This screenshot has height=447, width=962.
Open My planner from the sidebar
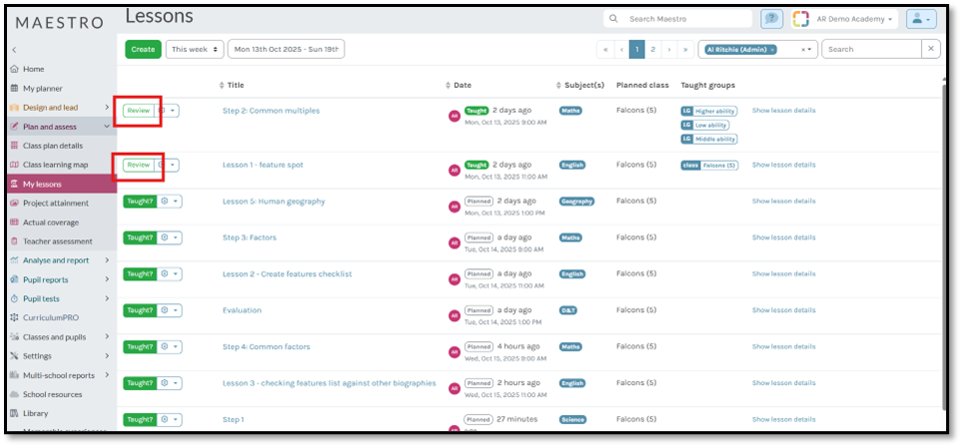[x=42, y=88]
